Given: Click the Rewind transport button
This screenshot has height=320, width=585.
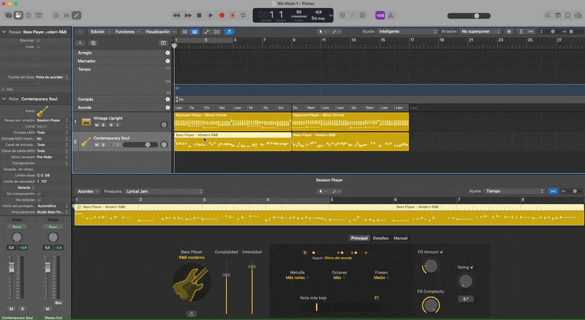Looking at the screenshot, I should (x=176, y=15).
